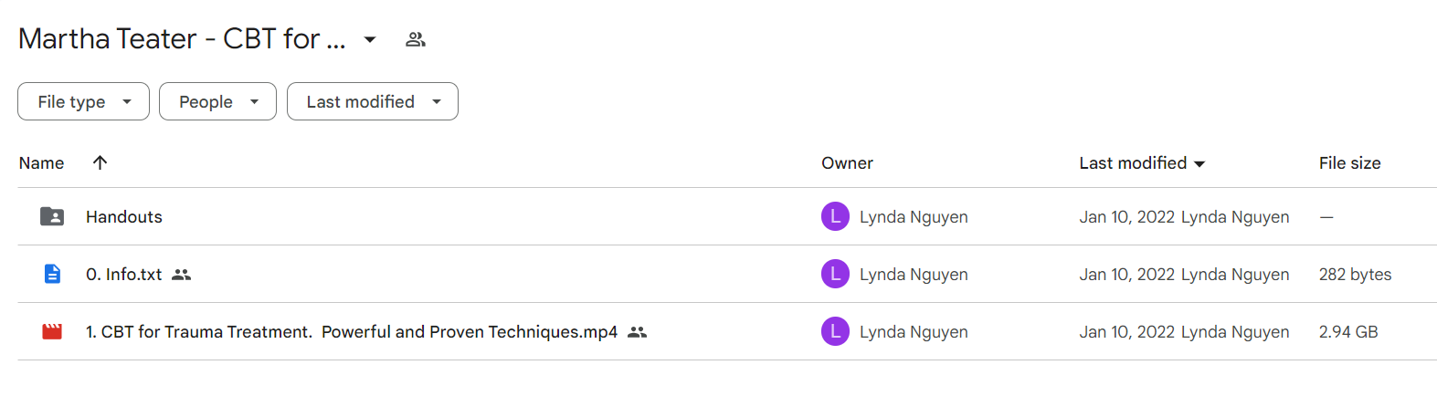This screenshot has width=1437, height=417.
Task: Click the red video file icon
Action: (52, 331)
